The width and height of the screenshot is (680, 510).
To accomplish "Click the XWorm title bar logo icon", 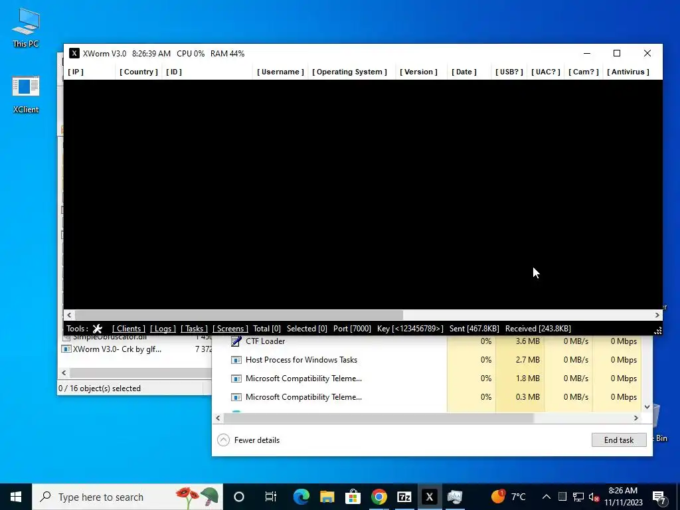I will [74, 53].
